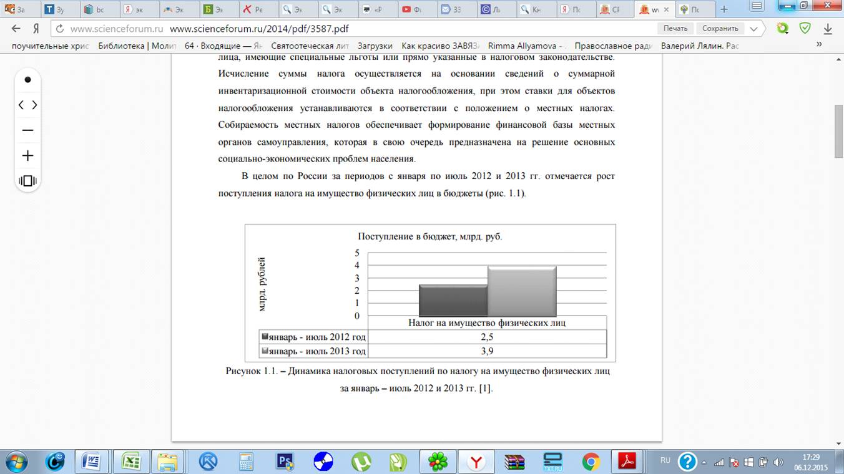Reload the scienceforum.ru page

[59, 29]
